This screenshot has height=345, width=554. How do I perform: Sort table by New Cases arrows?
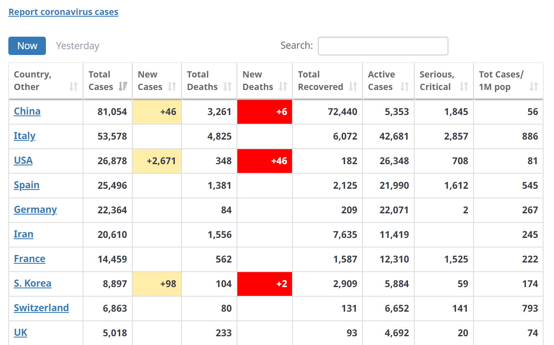pyautogui.click(x=172, y=87)
